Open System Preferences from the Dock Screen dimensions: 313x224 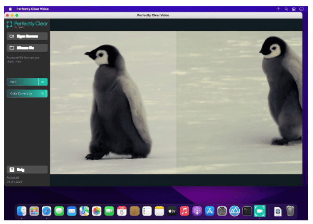[222, 211]
